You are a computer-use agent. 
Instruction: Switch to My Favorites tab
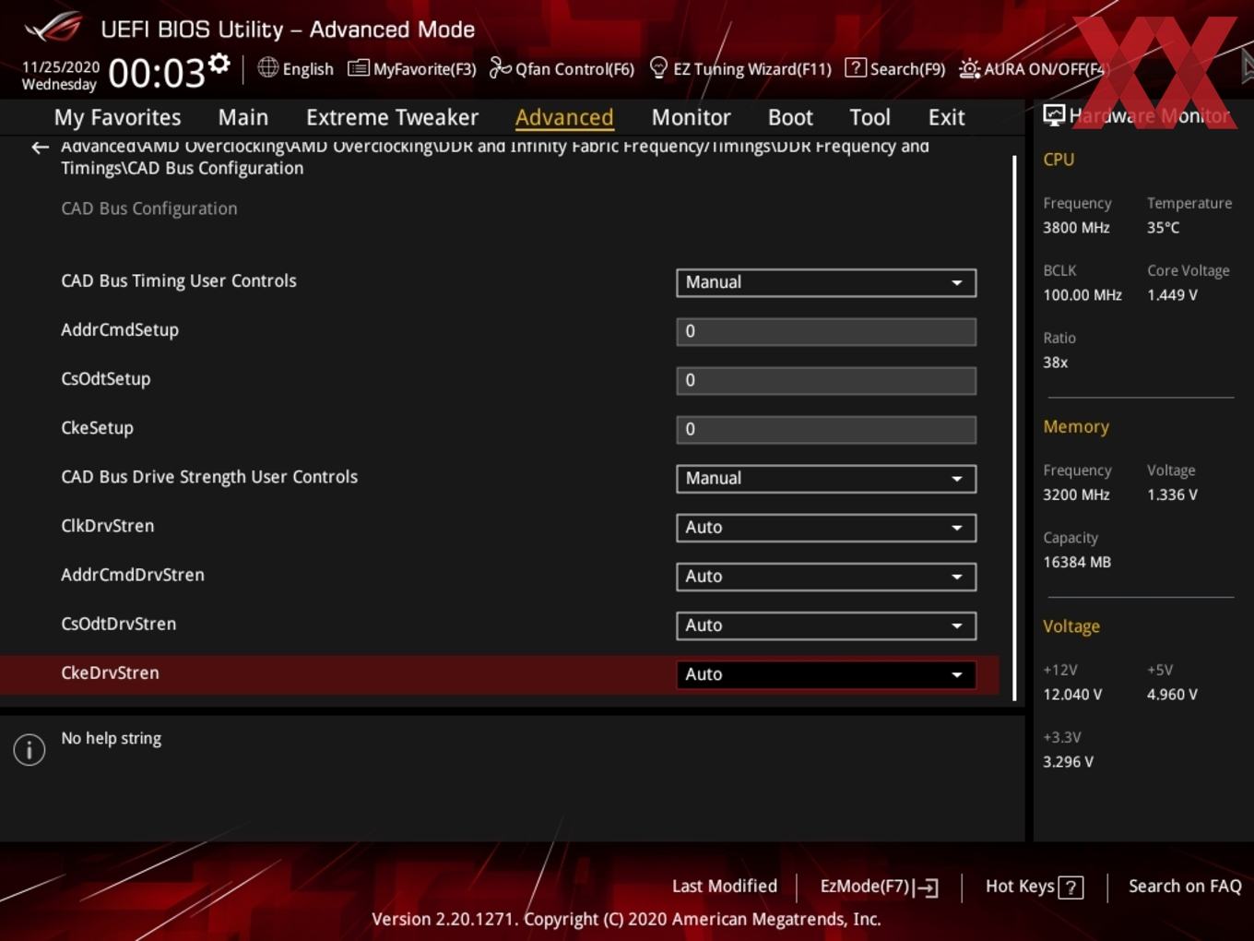pos(117,117)
